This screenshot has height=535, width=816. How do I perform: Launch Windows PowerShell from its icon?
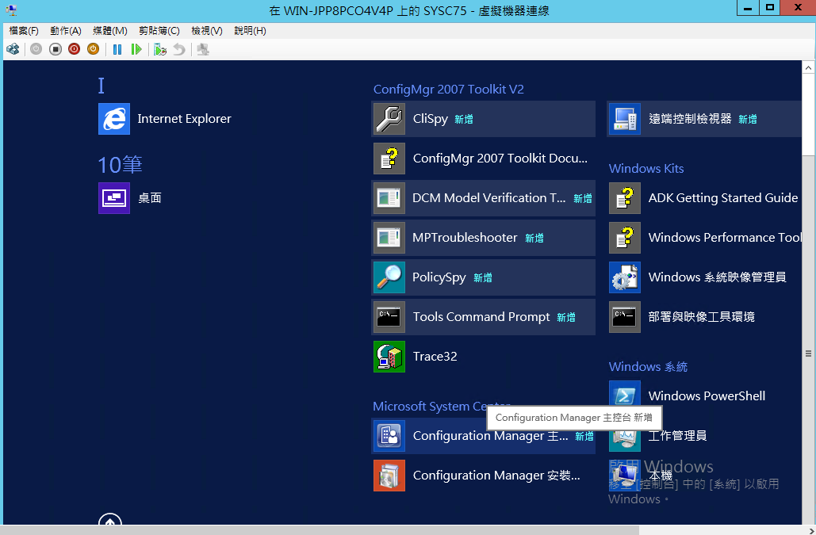pyautogui.click(x=625, y=394)
